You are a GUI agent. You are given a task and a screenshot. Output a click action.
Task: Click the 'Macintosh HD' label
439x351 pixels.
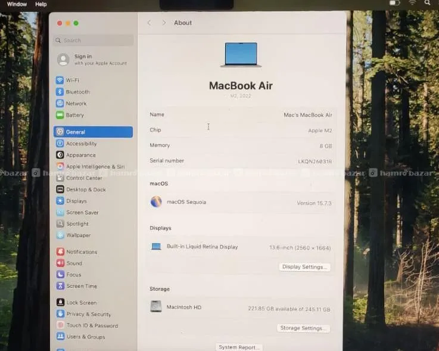point(184,307)
